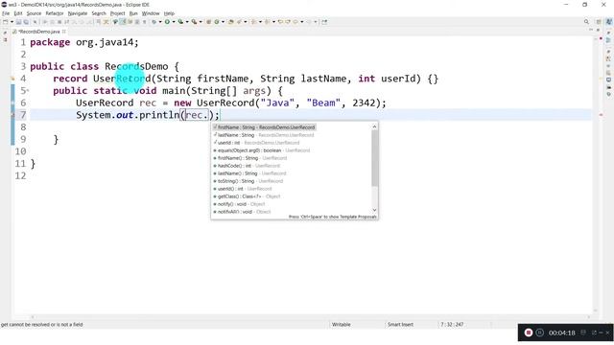Click the Save All toolbar icon
Screen dimensions: 614x345
26,22
